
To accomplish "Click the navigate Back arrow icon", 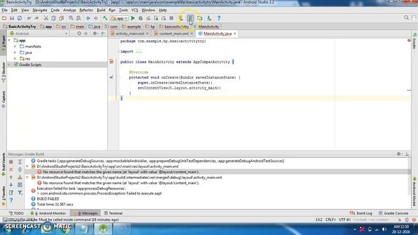I will pos(88,18).
